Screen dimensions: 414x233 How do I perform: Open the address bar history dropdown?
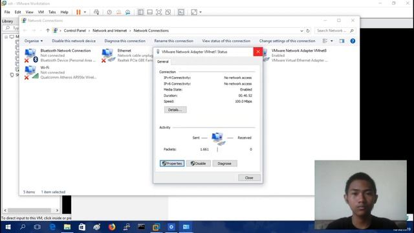[x=301, y=30]
